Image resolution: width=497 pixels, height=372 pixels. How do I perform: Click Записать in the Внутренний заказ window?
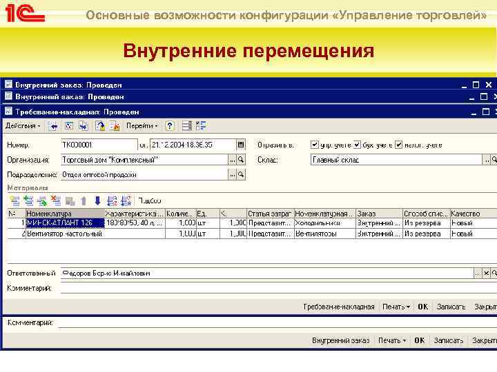[x=449, y=341]
